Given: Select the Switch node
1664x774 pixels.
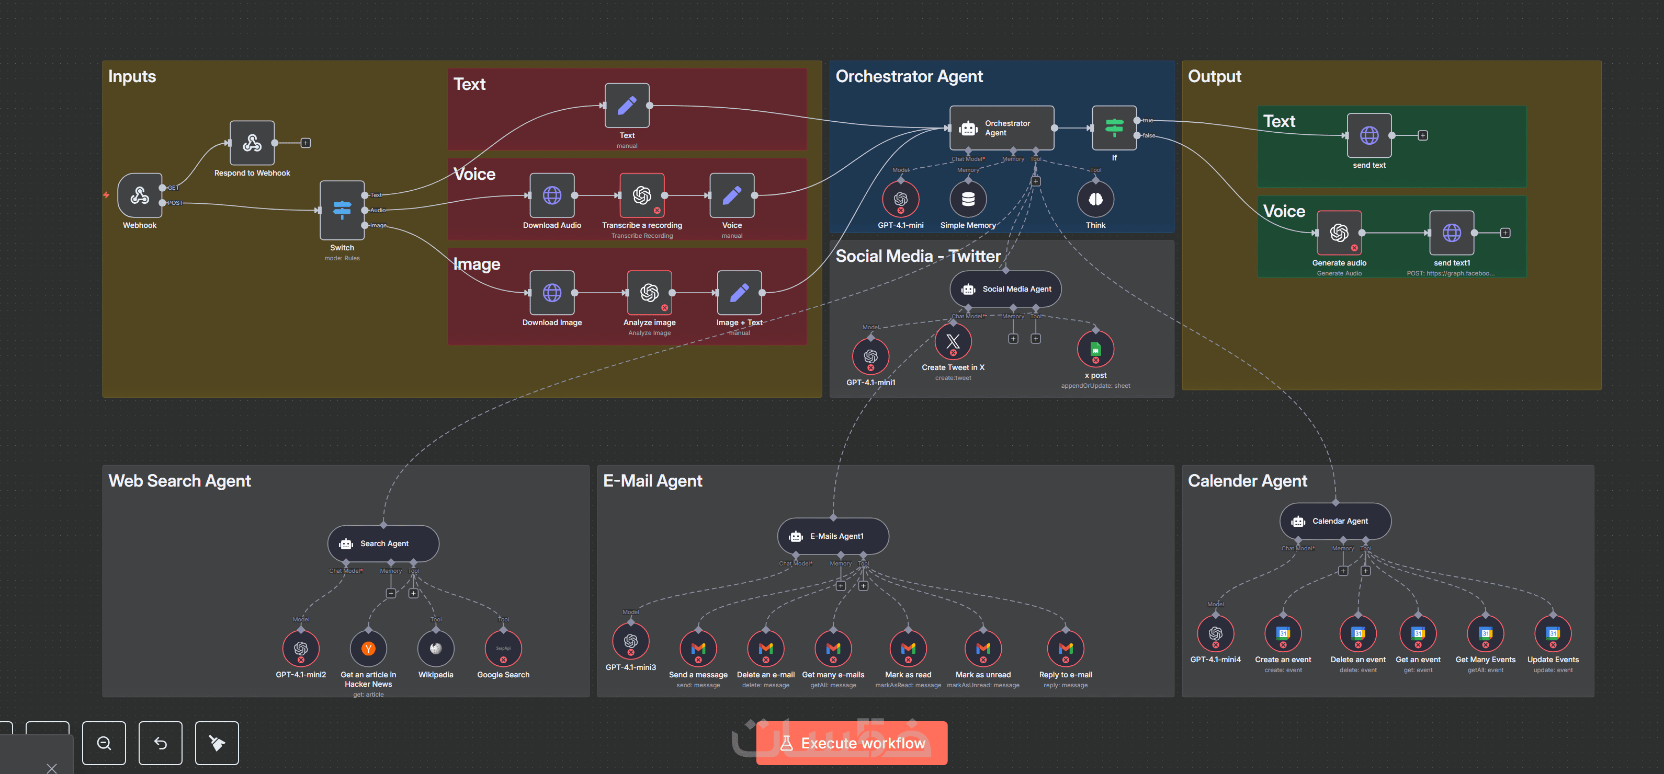Looking at the screenshot, I should pyautogui.click(x=342, y=210).
